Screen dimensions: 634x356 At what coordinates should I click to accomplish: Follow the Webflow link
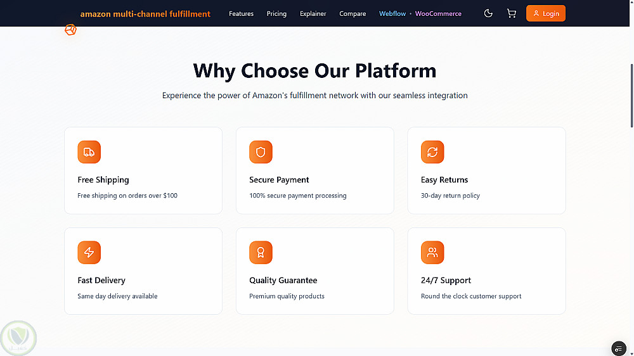tap(392, 13)
